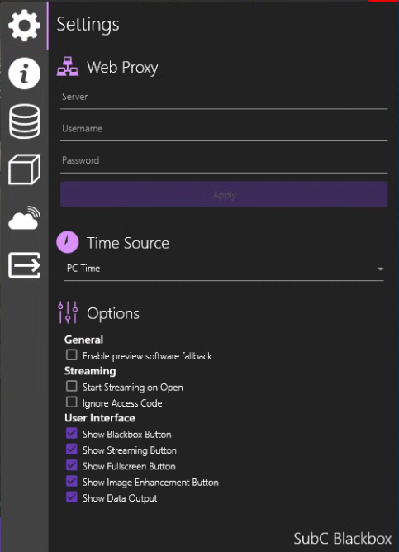Check Start Streaming on Open
This screenshot has width=399, height=552.
[x=72, y=386]
